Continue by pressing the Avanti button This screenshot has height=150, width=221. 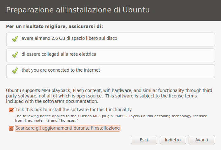coord(202,140)
